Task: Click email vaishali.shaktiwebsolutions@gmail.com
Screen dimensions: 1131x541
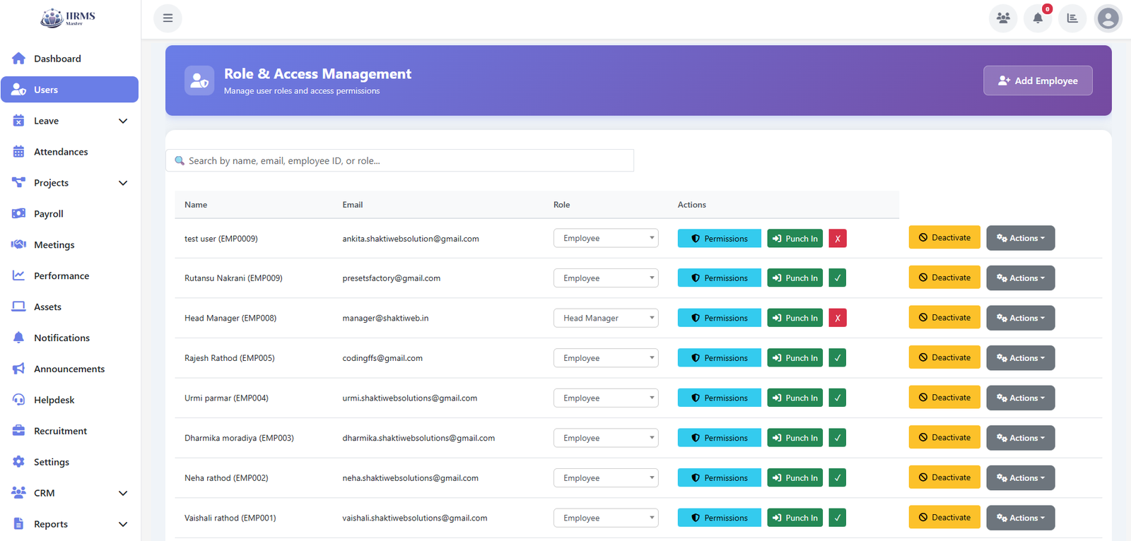Action: coord(415,518)
